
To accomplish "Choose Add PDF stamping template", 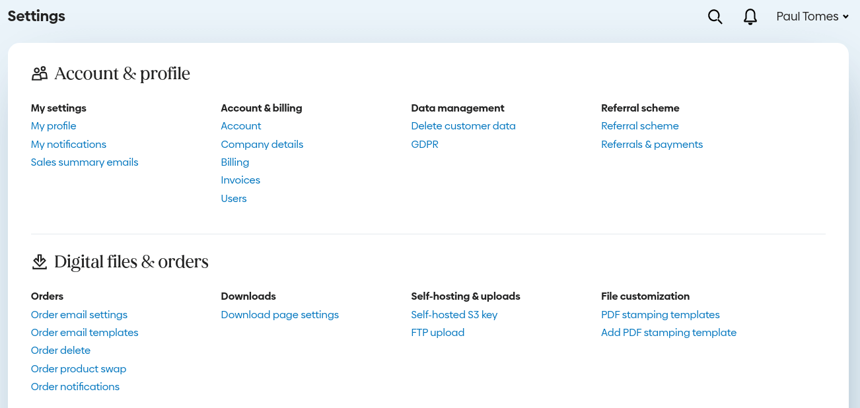I will coord(668,333).
